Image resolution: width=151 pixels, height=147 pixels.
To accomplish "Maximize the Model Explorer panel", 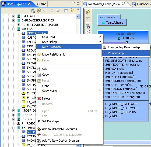I will tap(78, 3).
